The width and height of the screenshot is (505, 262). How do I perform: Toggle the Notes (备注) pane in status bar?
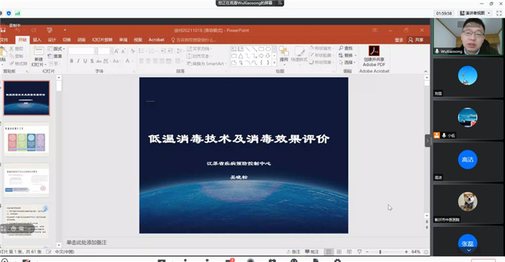[294, 251]
